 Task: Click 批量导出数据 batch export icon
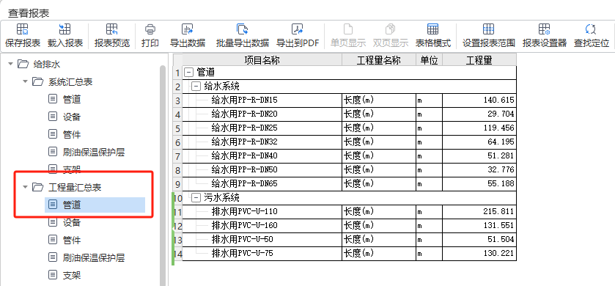click(242, 29)
